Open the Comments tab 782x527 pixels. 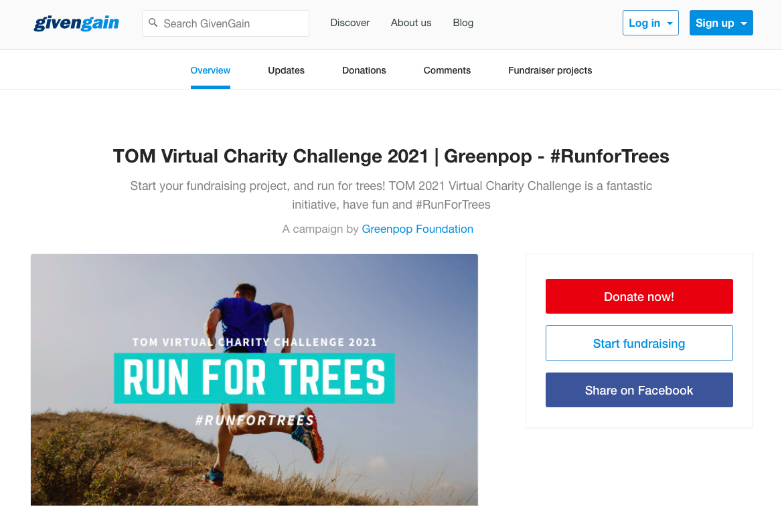coord(447,71)
